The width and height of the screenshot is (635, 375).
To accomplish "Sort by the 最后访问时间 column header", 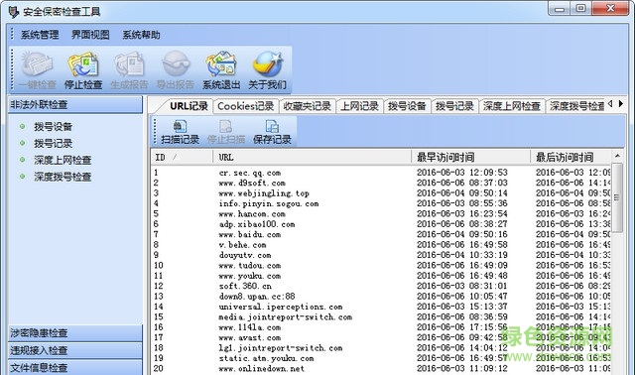I will point(571,157).
